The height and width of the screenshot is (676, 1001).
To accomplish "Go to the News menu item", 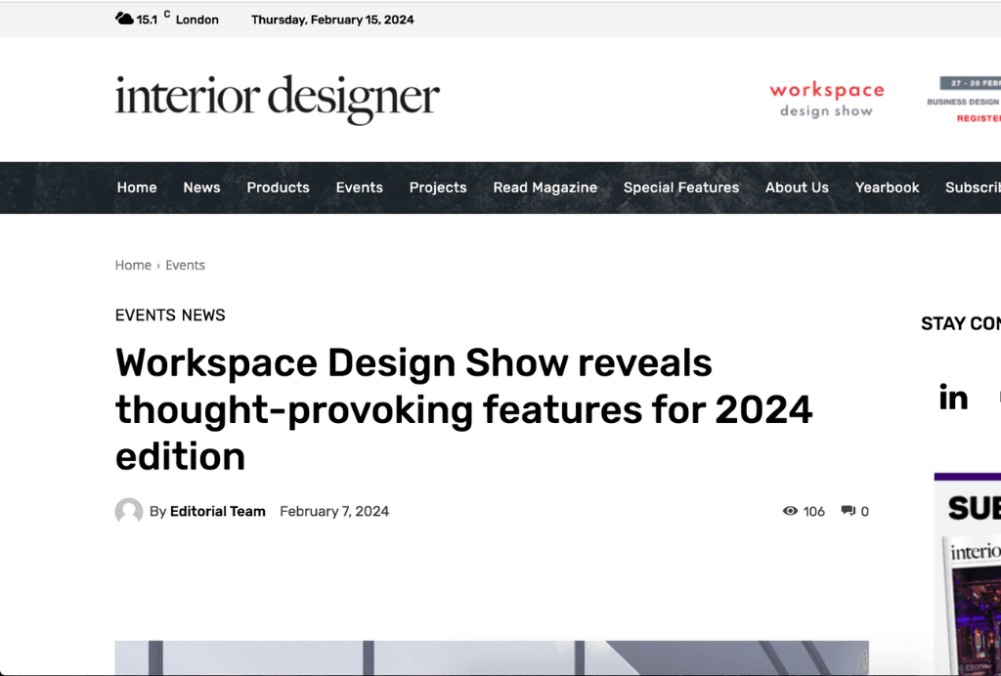I will 201,188.
